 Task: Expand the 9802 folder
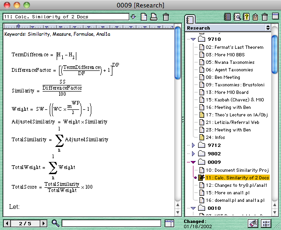193,153
